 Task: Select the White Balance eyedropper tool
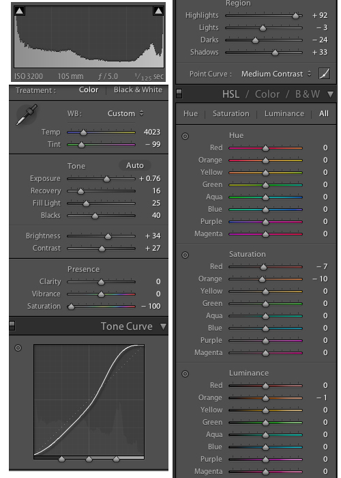27,114
